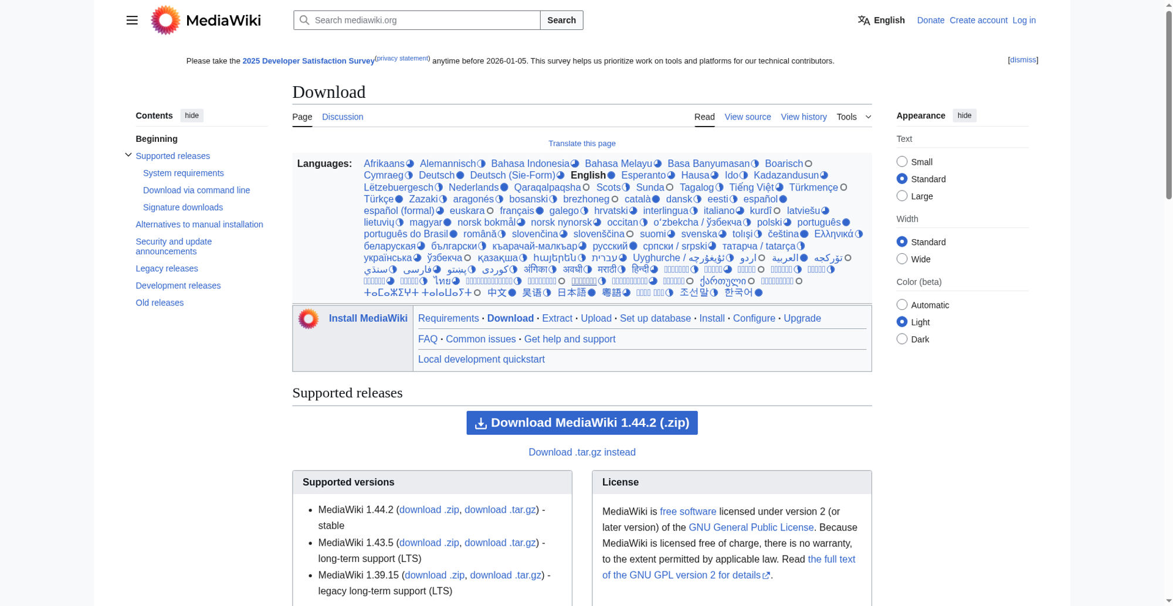Switch to the Discussion tab
1173x606 pixels.
pyautogui.click(x=343, y=117)
